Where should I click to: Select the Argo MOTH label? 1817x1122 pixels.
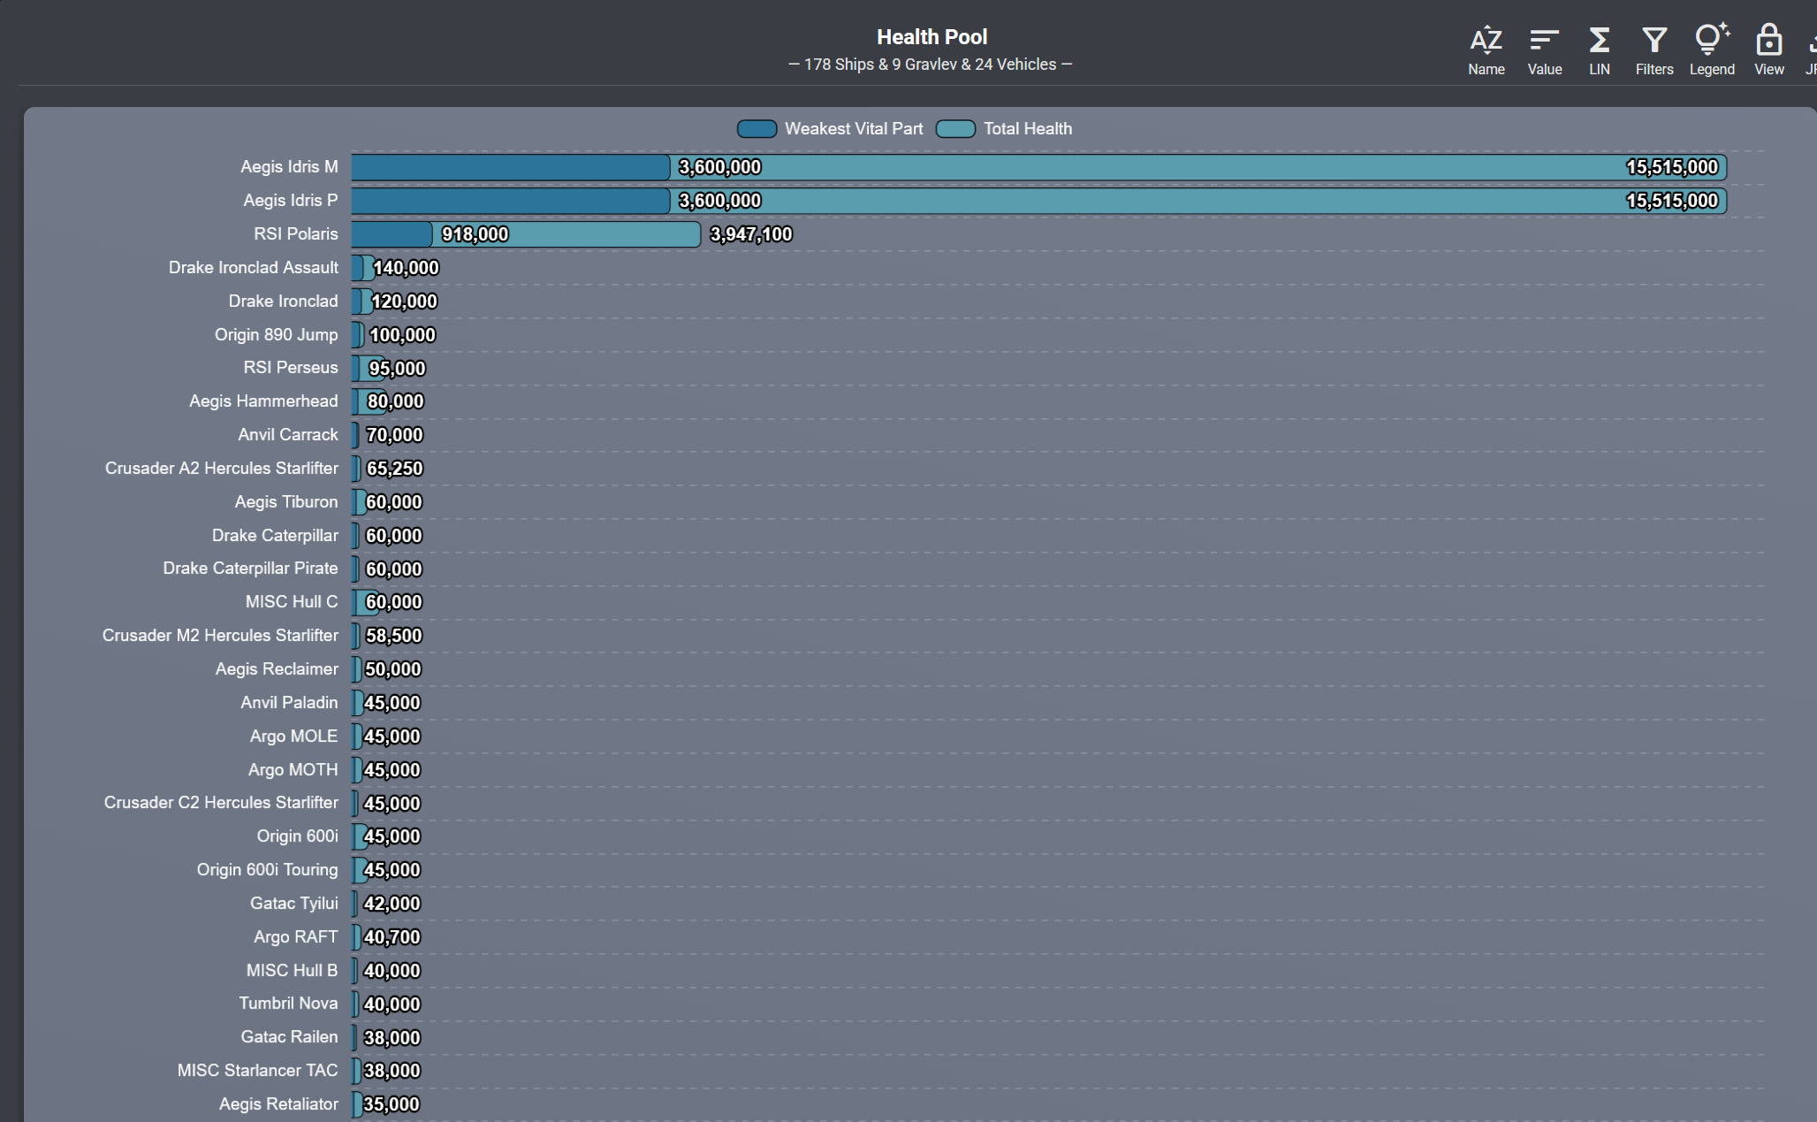[293, 770]
